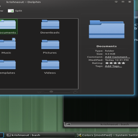
Task: Select the krishnasut : bash tab in Konsole window
Action: click(101, 124)
